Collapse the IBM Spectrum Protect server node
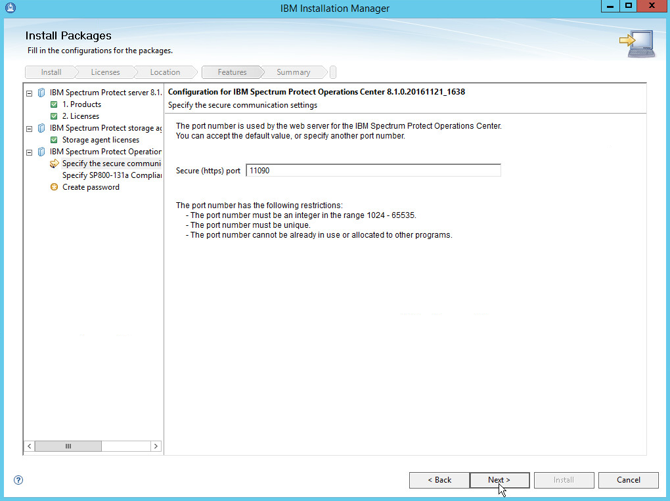The image size is (670, 501). coord(29,93)
